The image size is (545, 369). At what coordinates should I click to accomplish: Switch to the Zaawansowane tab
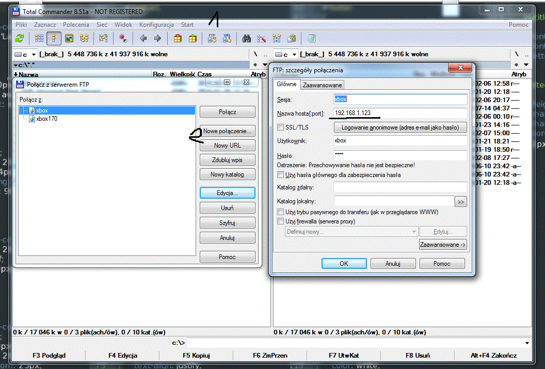click(x=322, y=85)
